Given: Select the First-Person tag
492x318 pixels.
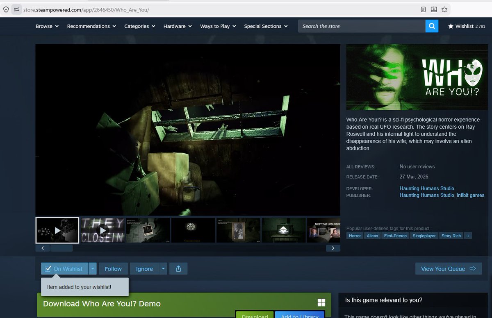Looking at the screenshot, I should pos(395,236).
